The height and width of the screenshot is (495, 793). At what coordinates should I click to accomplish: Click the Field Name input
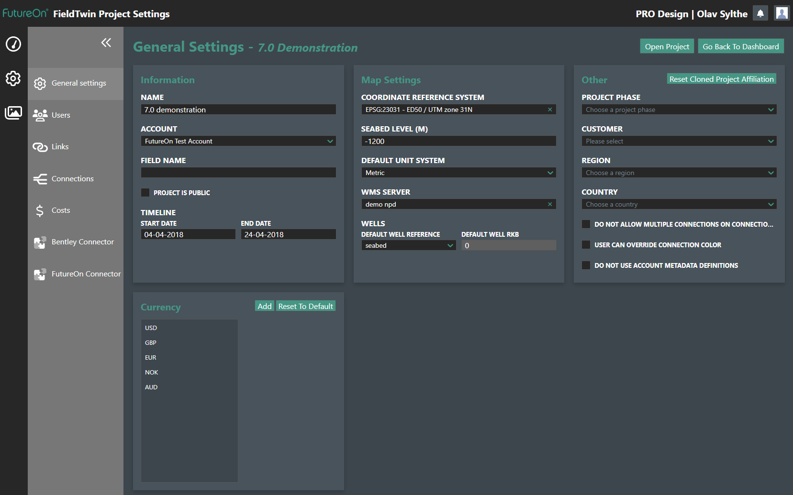coord(238,173)
